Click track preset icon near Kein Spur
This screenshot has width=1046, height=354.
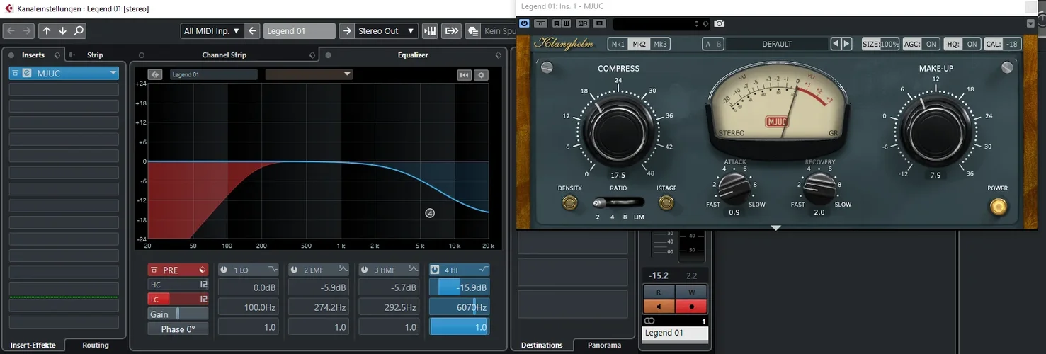click(472, 31)
